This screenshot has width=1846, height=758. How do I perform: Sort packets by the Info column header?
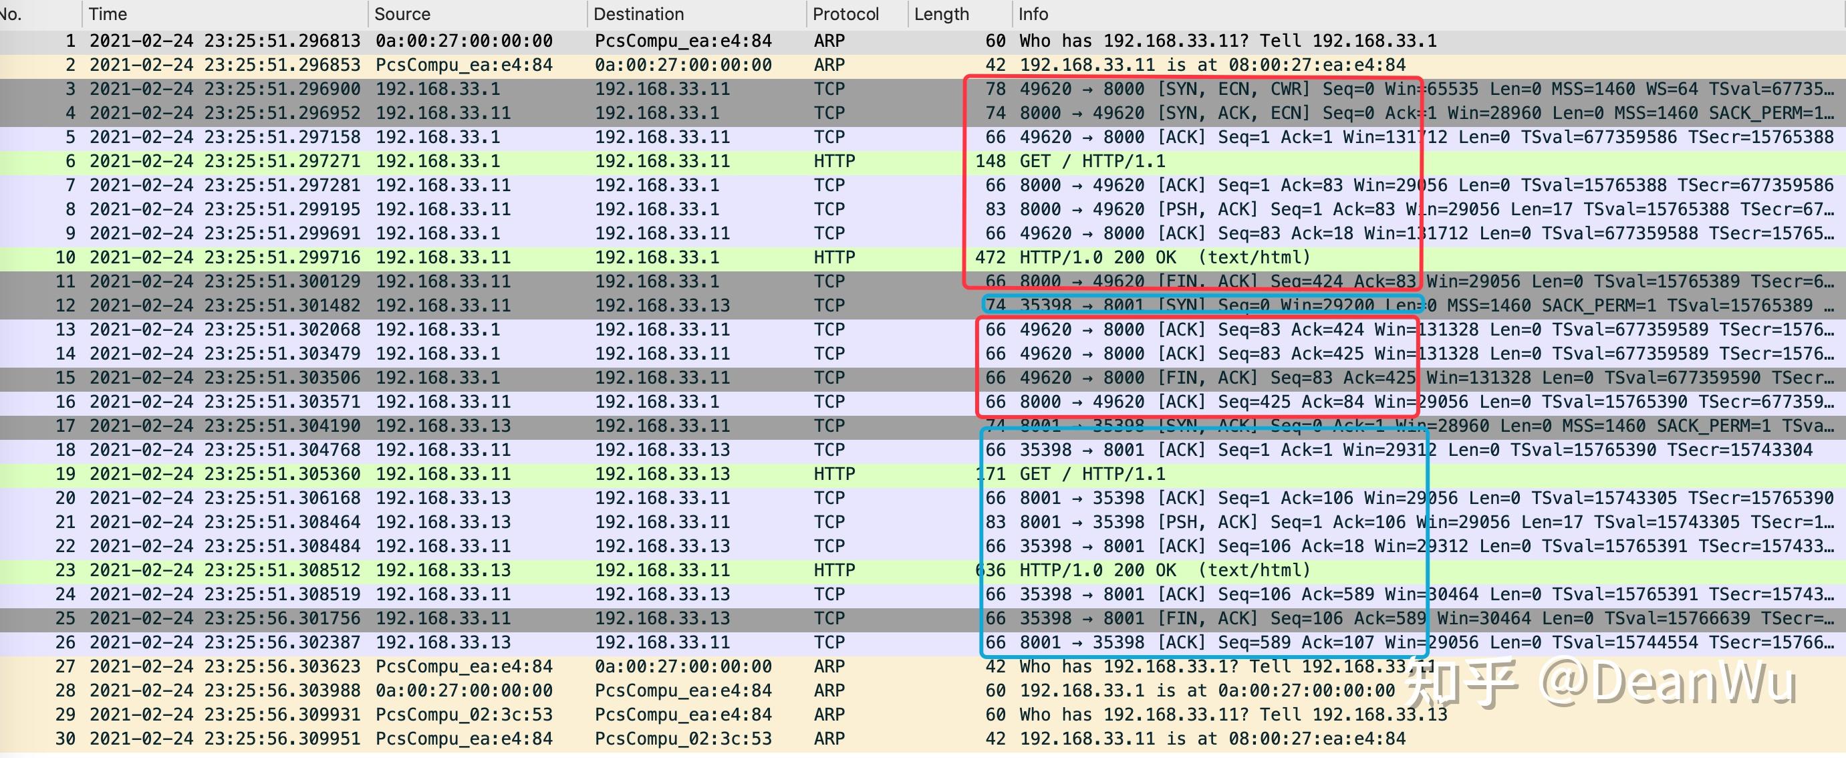[x=1032, y=13]
